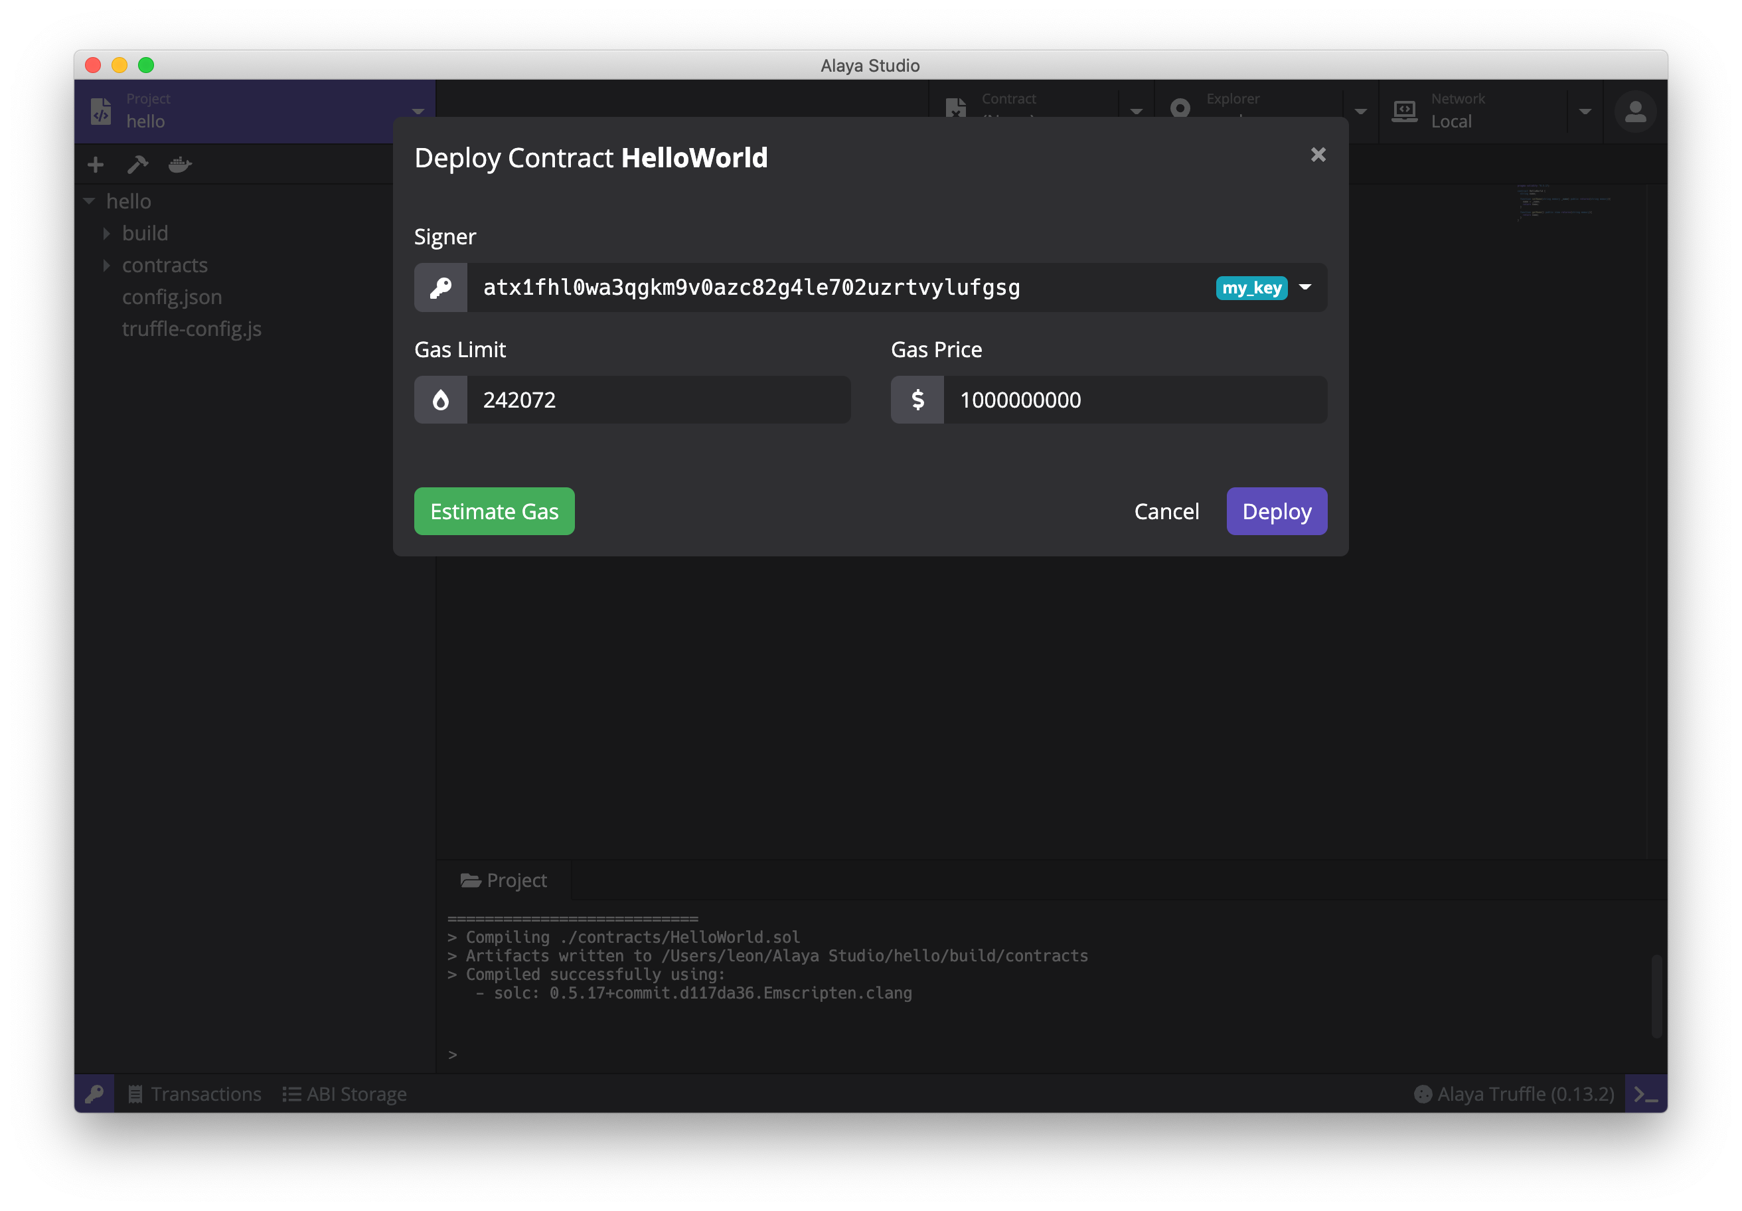1742x1211 pixels.
Task: Switch to the Project terminal tab
Action: pos(504,880)
